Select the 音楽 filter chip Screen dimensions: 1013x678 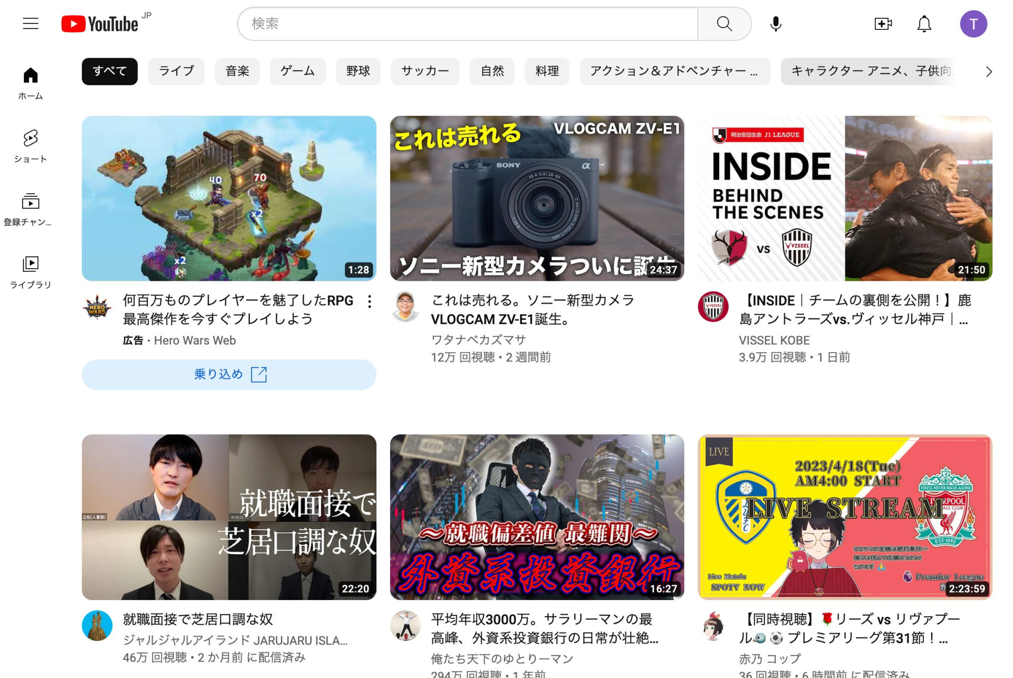[237, 71]
